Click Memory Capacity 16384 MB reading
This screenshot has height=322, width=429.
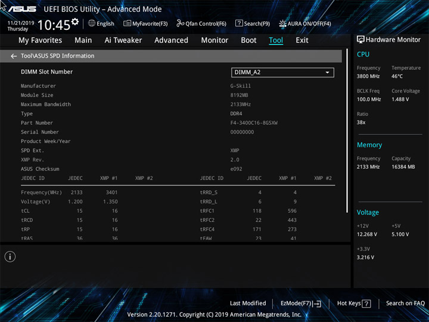[x=403, y=167]
